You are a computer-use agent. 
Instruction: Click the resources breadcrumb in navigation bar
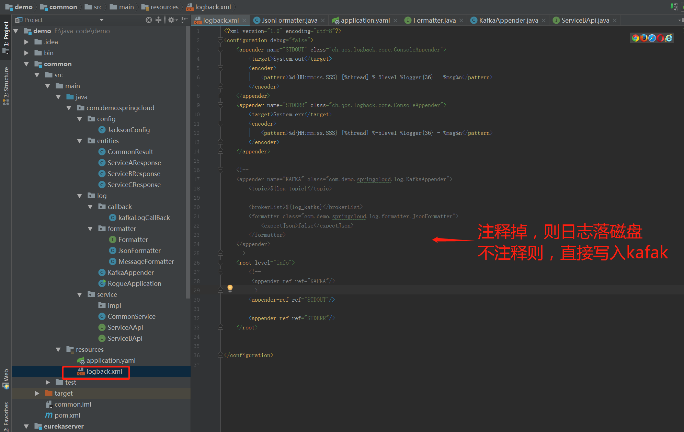tap(164, 7)
